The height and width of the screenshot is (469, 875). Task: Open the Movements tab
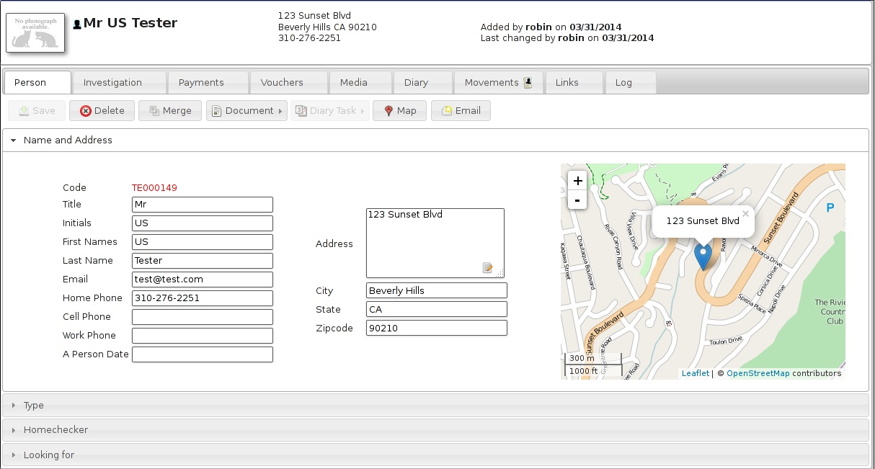pos(498,83)
